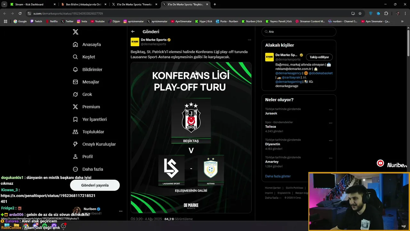Open the browser extensions puzzle icon
Viewport: 410px width, 231px height.
(386, 13)
